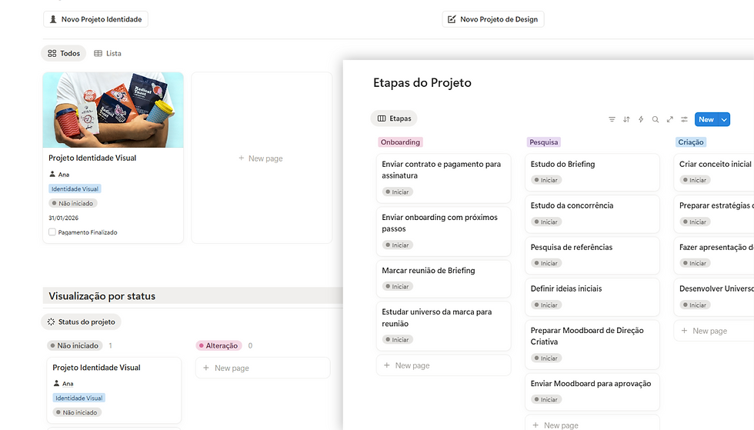
Task: Open Pesquisa de referências card
Action: [x=592, y=255]
